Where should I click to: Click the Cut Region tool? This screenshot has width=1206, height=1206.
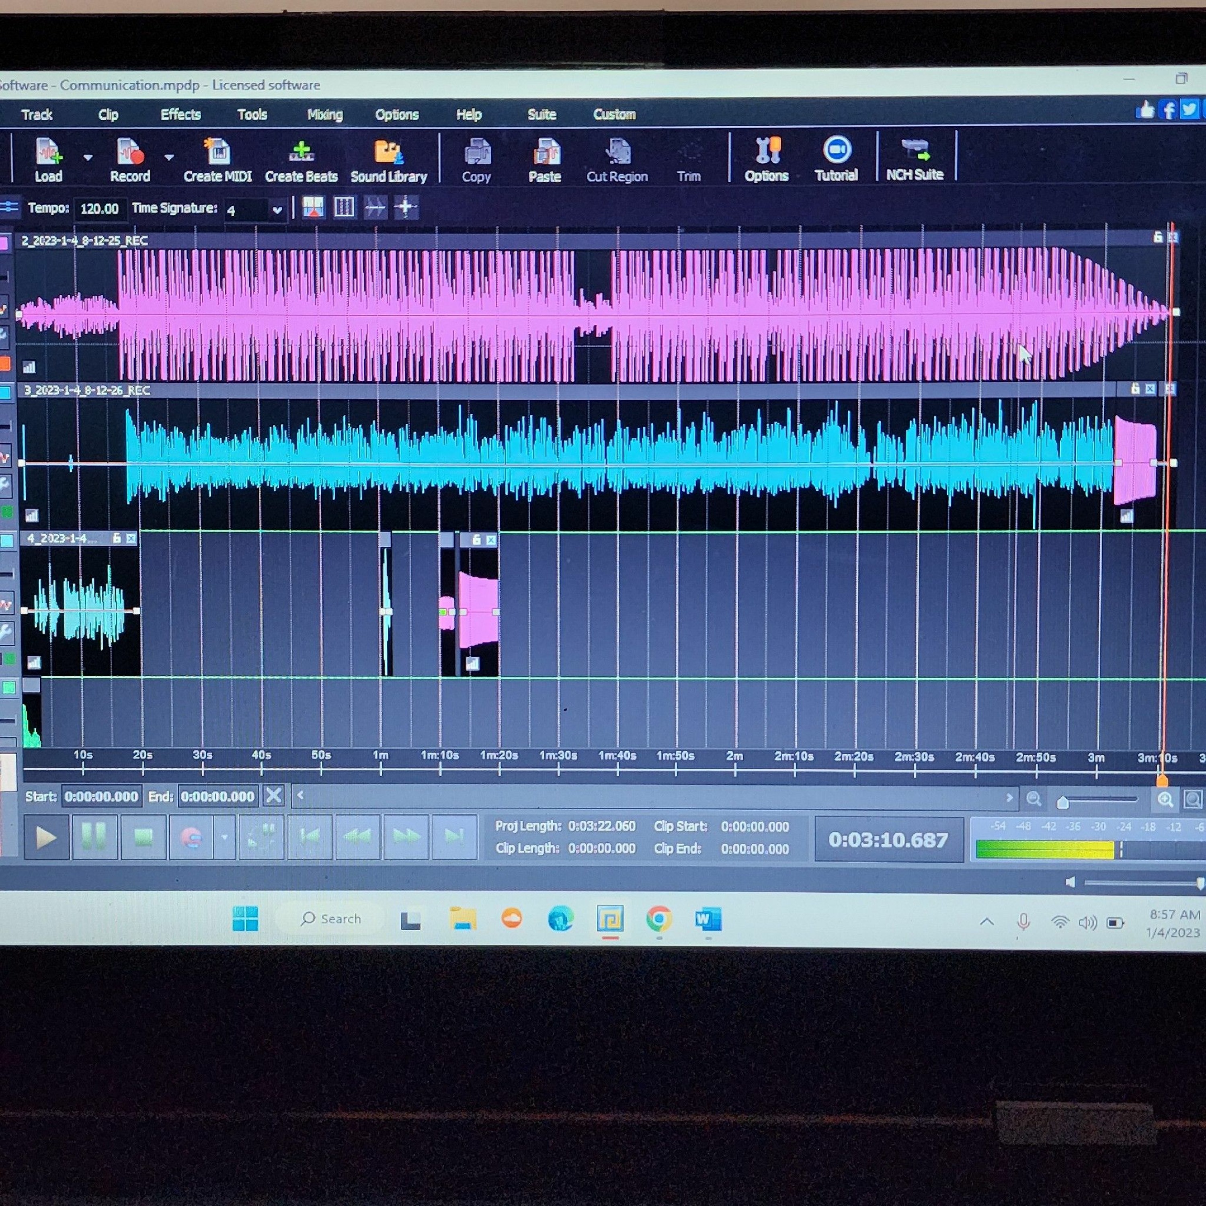(x=617, y=160)
